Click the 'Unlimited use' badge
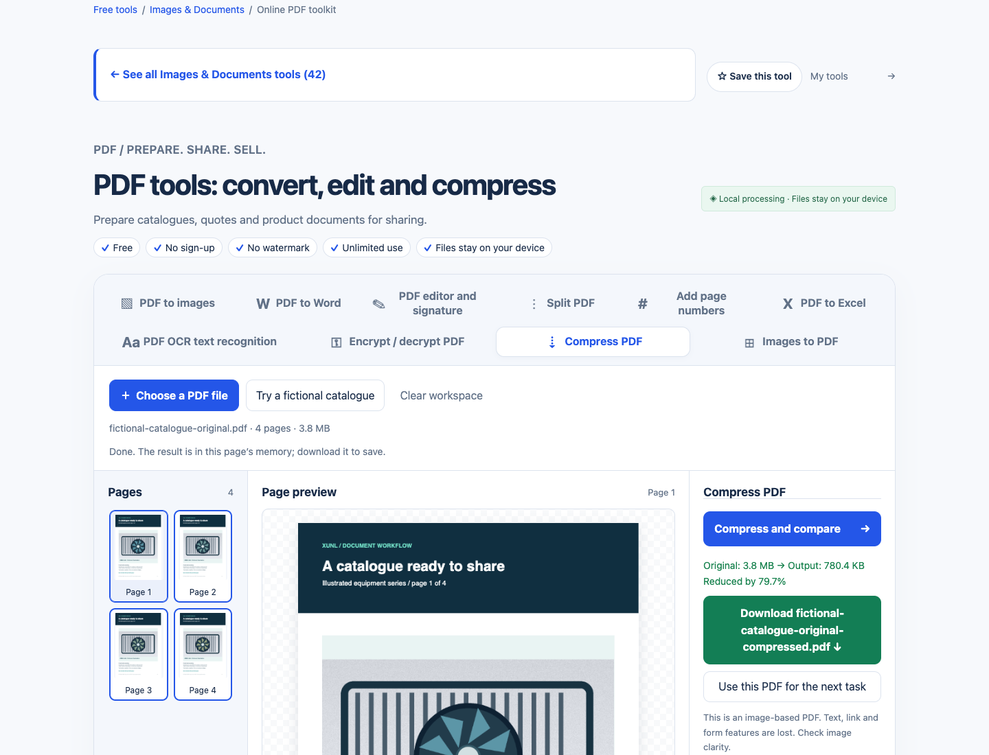The image size is (989, 755). 367,248
